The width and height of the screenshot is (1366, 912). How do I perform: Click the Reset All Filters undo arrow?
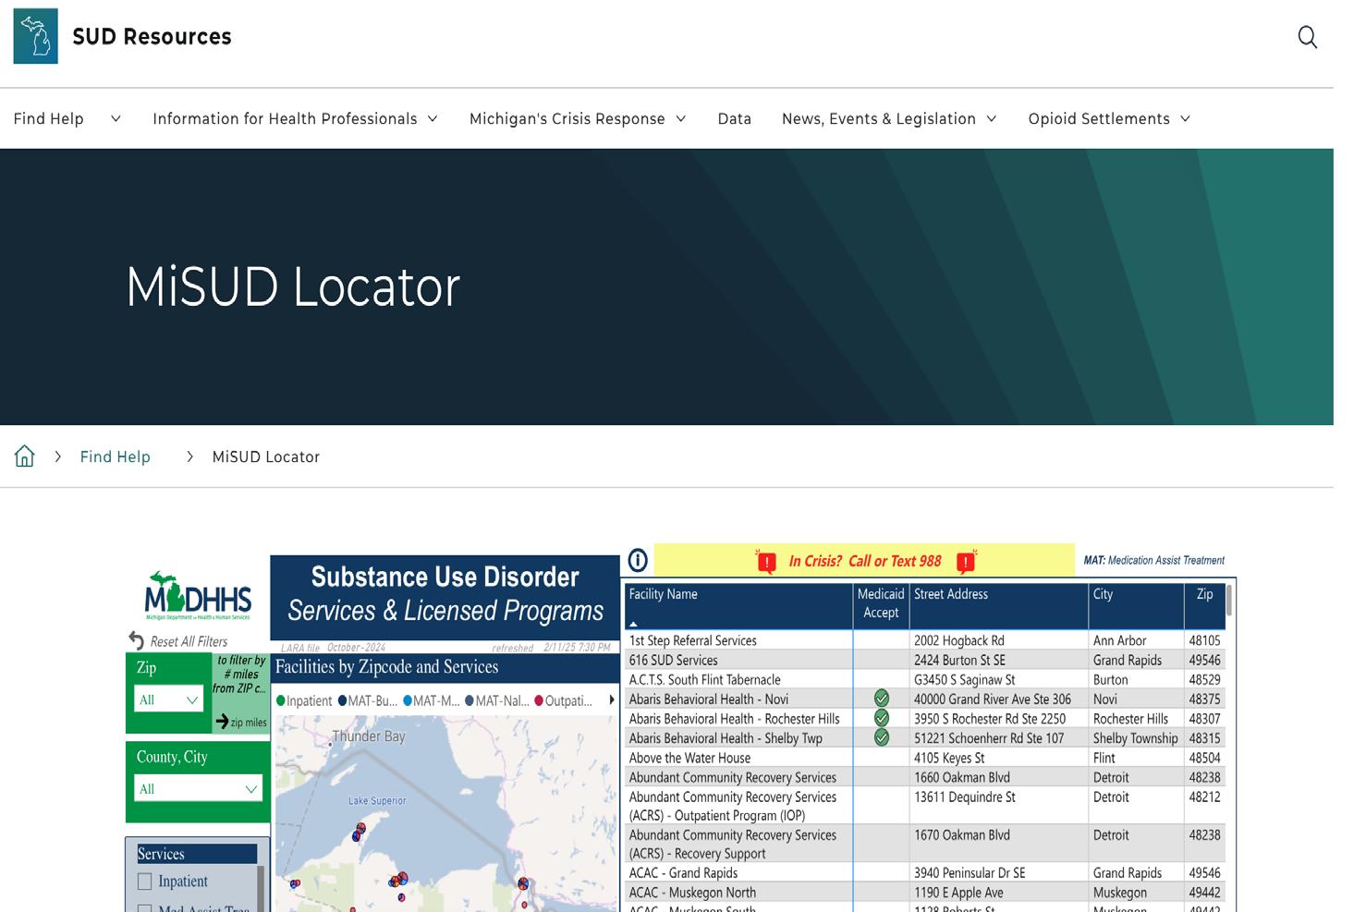pyautogui.click(x=137, y=640)
